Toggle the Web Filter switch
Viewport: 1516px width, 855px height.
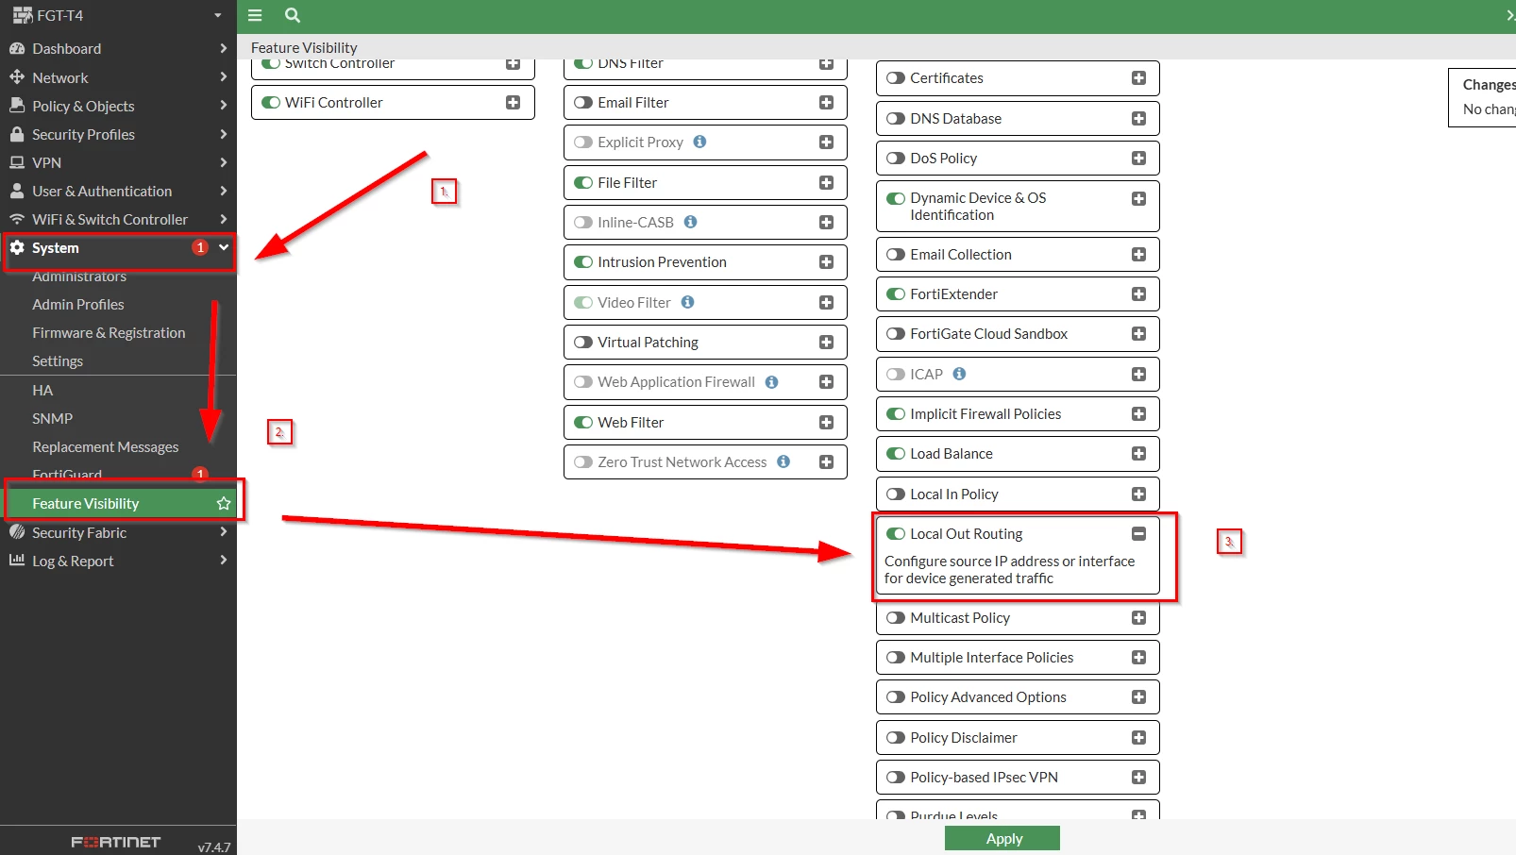click(x=583, y=423)
